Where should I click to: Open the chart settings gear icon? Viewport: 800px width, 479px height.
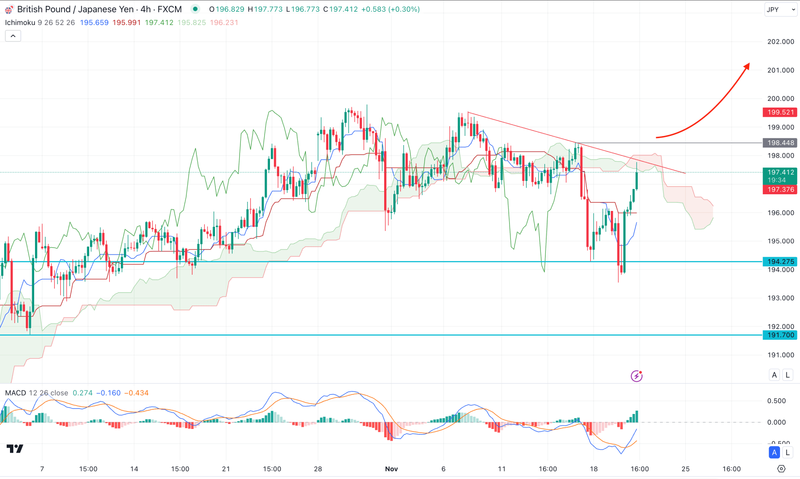tap(781, 469)
